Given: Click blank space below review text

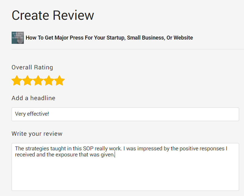Looking at the screenshot, I should [x=125, y=175].
